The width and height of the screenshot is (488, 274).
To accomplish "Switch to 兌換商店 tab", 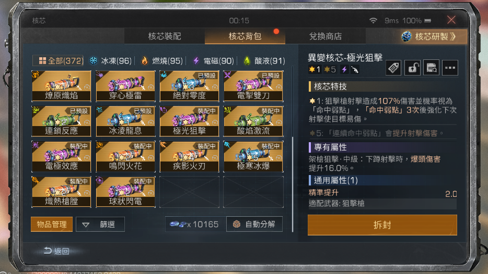I will pos(325,36).
